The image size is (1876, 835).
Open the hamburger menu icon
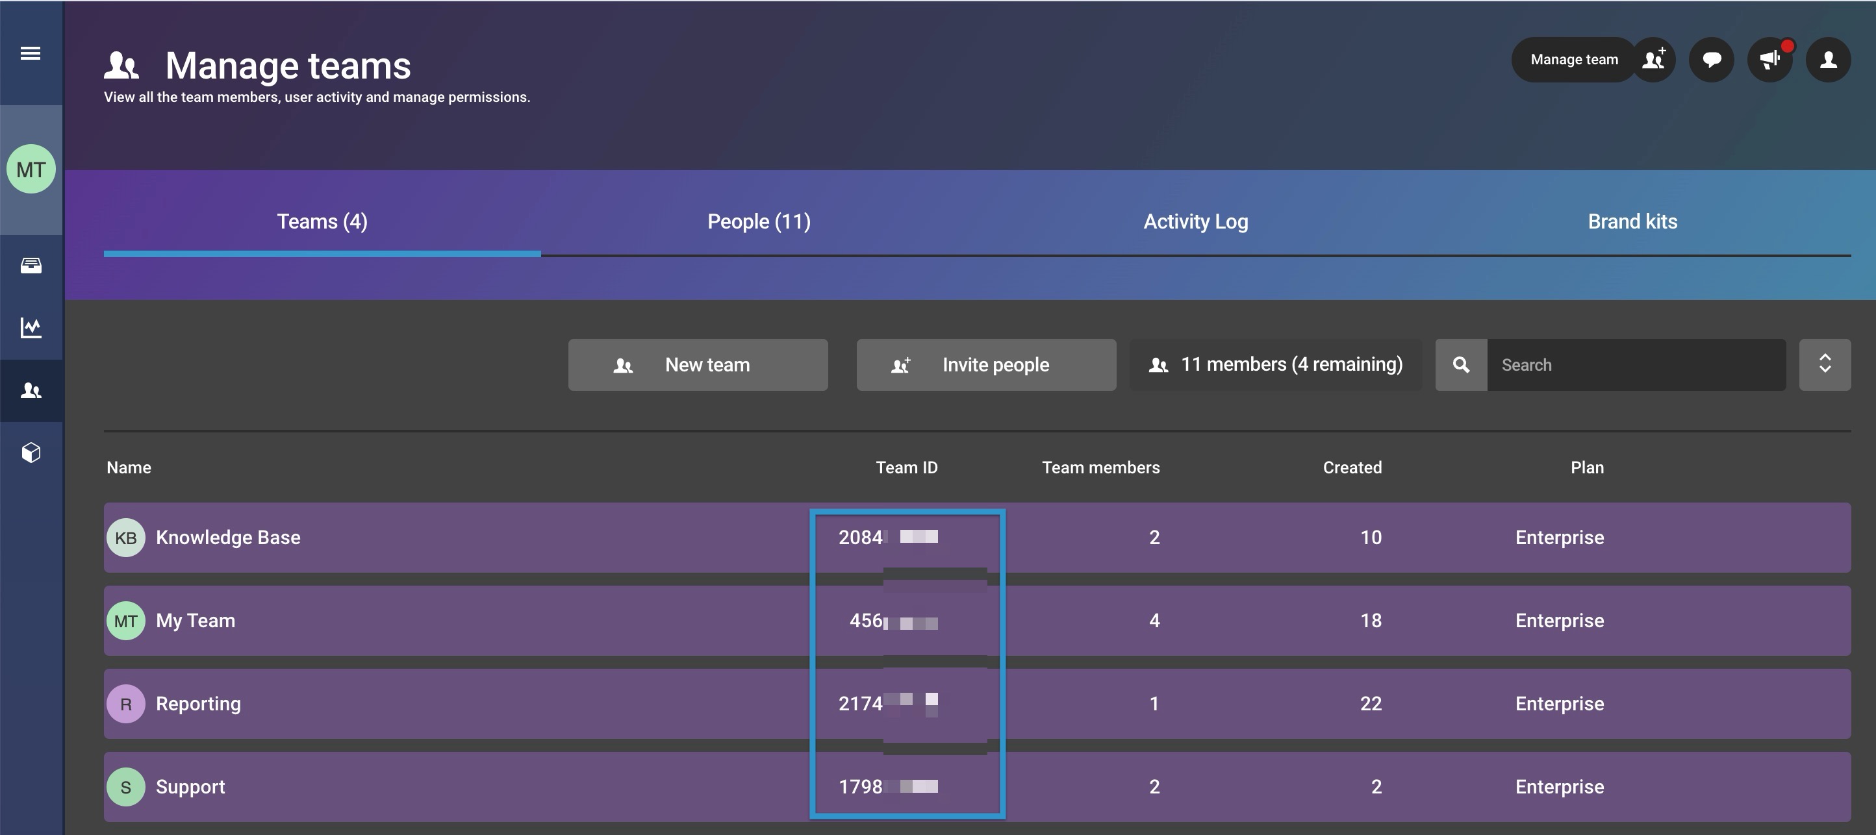pos(31,53)
